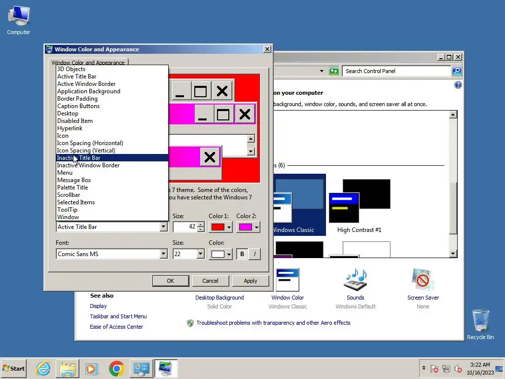Image resolution: width=505 pixels, height=379 pixels.
Task: Open Google Chrome from the taskbar
Action: coord(116,368)
